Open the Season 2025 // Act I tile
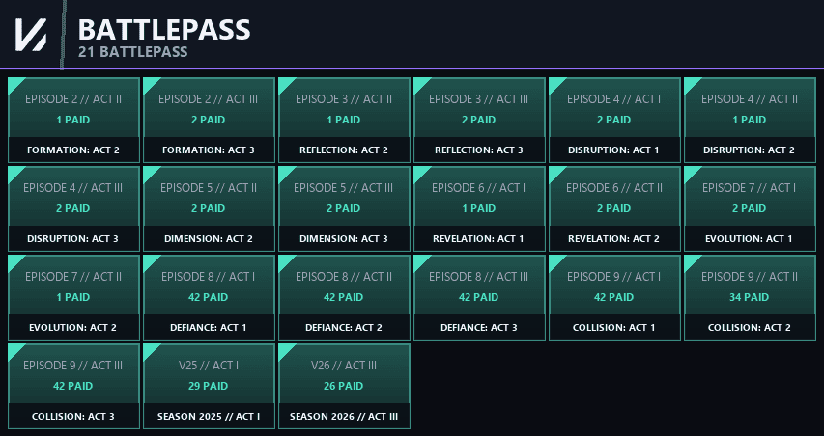Viewport: 824px width, 436px height. (209, 386)
